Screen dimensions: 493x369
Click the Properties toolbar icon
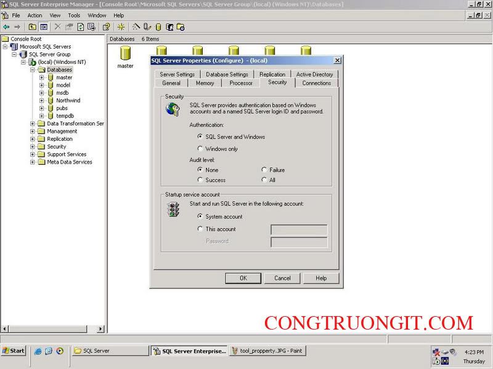[x=69, y=27]
